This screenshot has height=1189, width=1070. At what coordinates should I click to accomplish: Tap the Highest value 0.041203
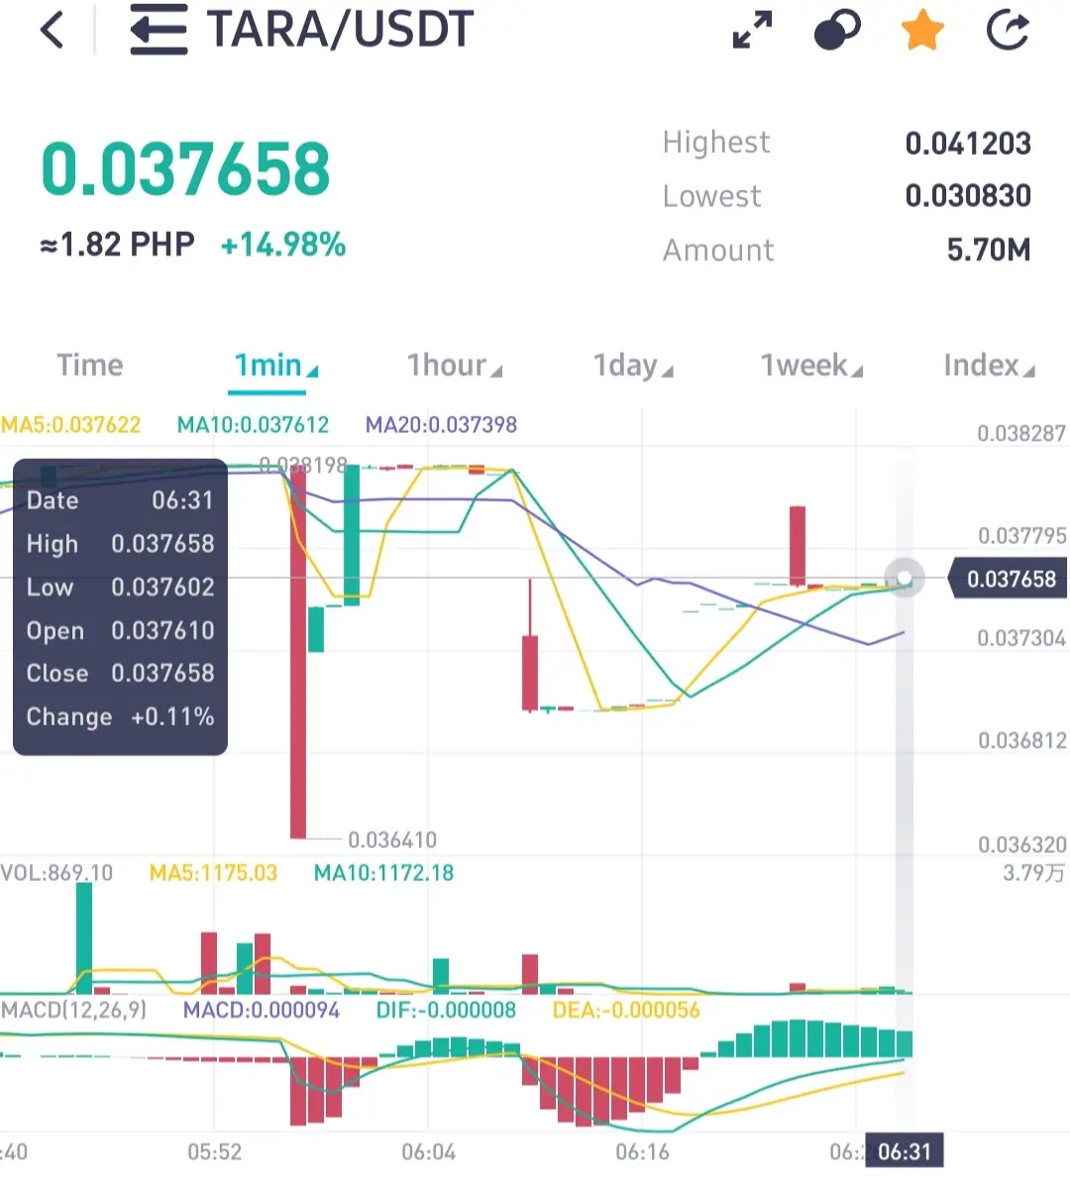click(968, 144)
